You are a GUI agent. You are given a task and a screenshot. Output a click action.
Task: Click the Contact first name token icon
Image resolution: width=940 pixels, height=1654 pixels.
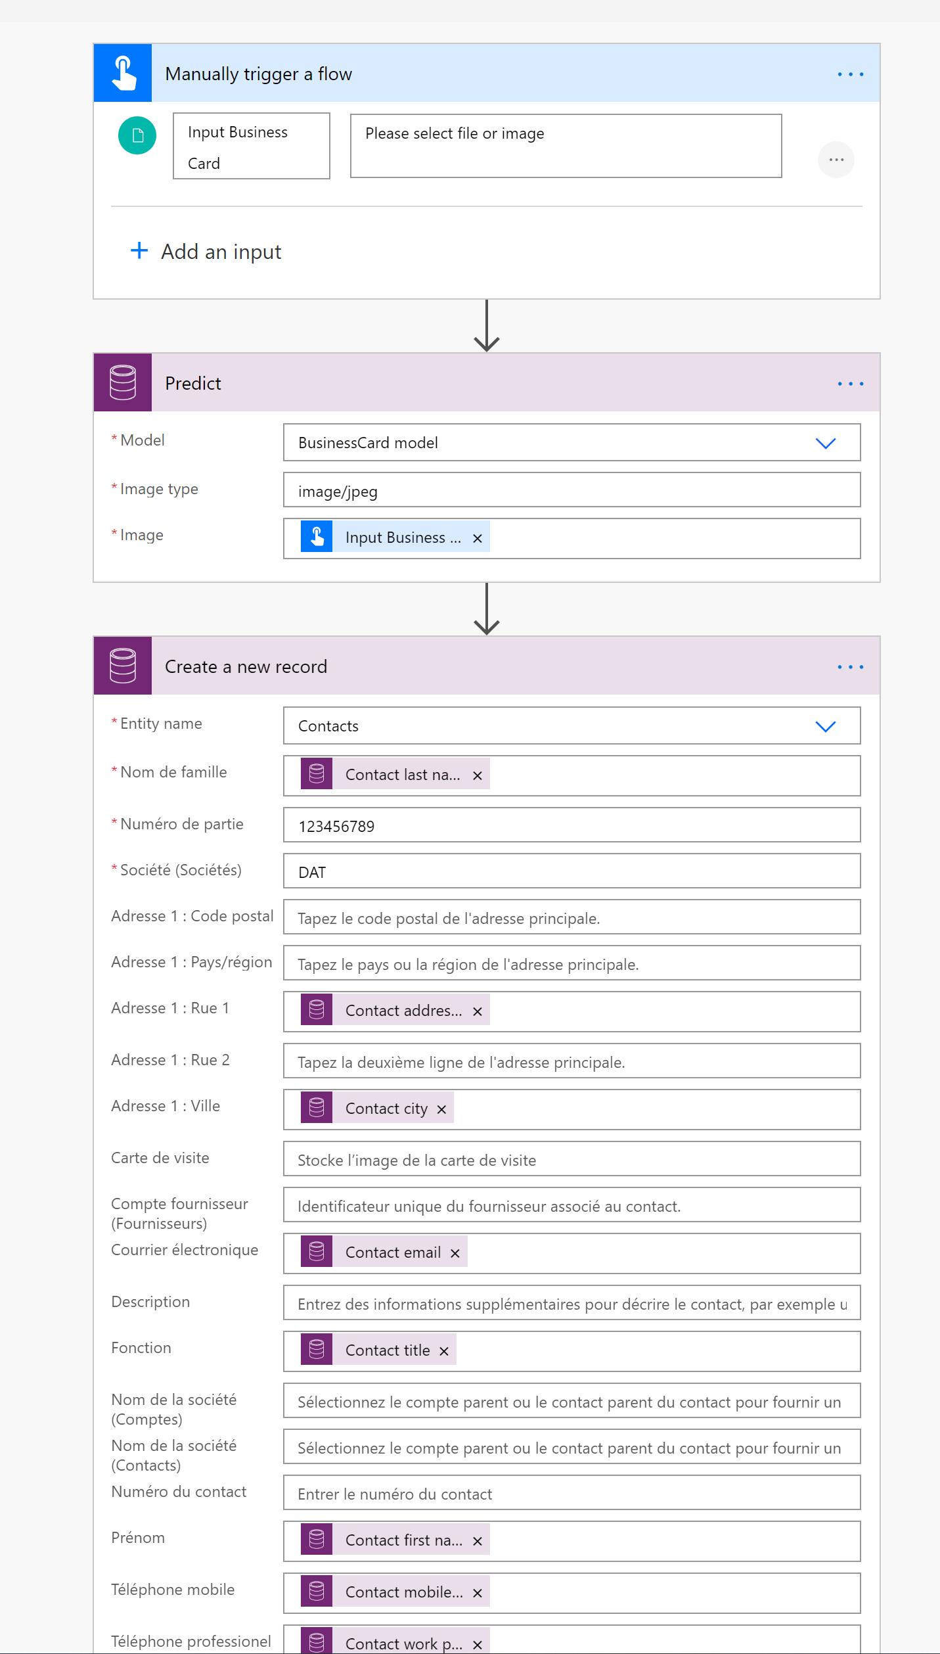coord(317,1539)
